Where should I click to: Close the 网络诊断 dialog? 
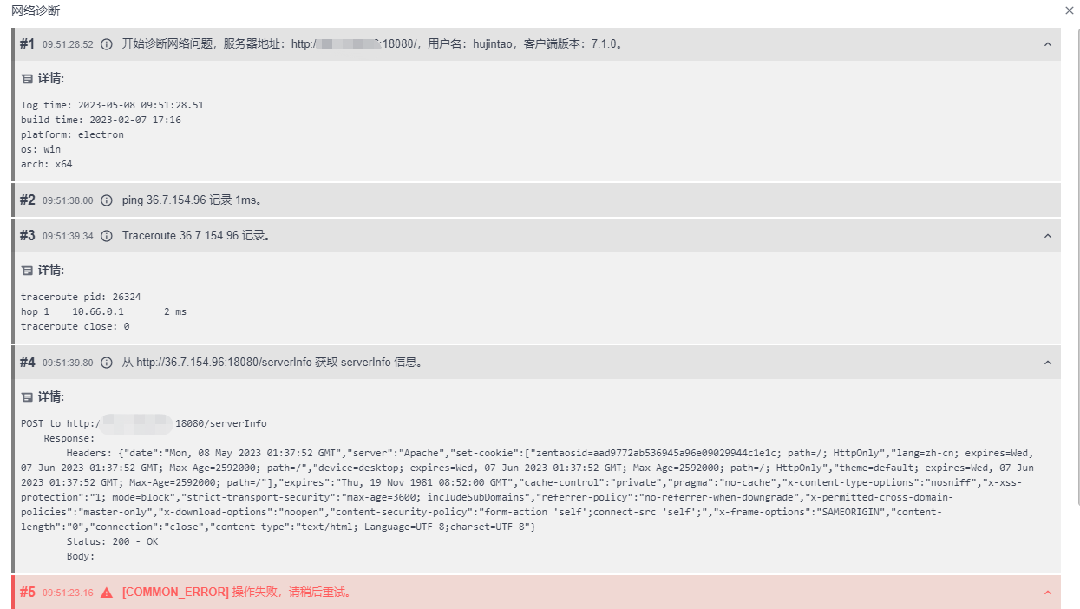(1069, 10)
